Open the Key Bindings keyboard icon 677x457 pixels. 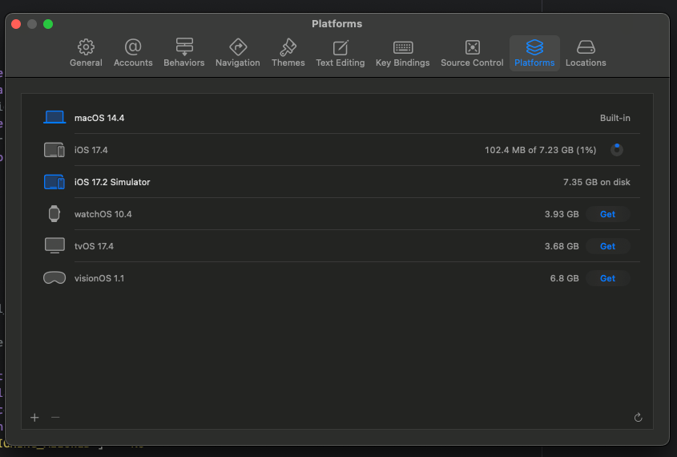(x=403, y=47)
